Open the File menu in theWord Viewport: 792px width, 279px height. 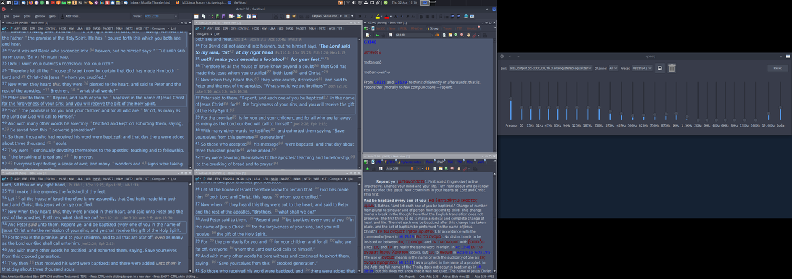click(6, 16)
